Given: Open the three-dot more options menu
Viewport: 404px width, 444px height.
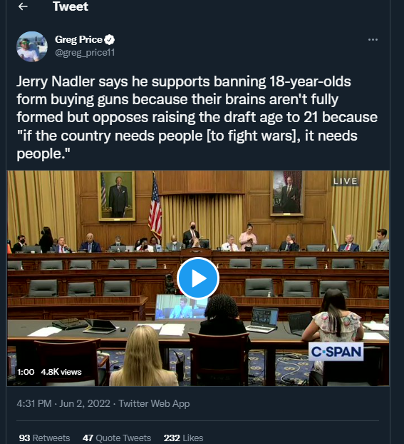Looking at the screenshot, I should 373,40.
